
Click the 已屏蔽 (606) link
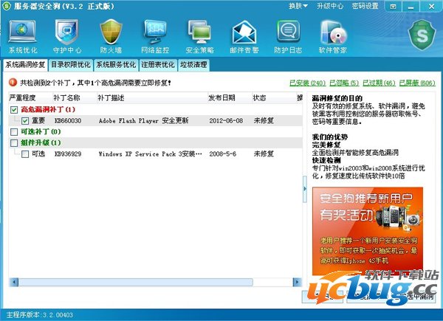(x=419, y=83)
